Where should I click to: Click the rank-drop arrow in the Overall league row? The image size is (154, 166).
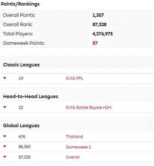[5, 157]
